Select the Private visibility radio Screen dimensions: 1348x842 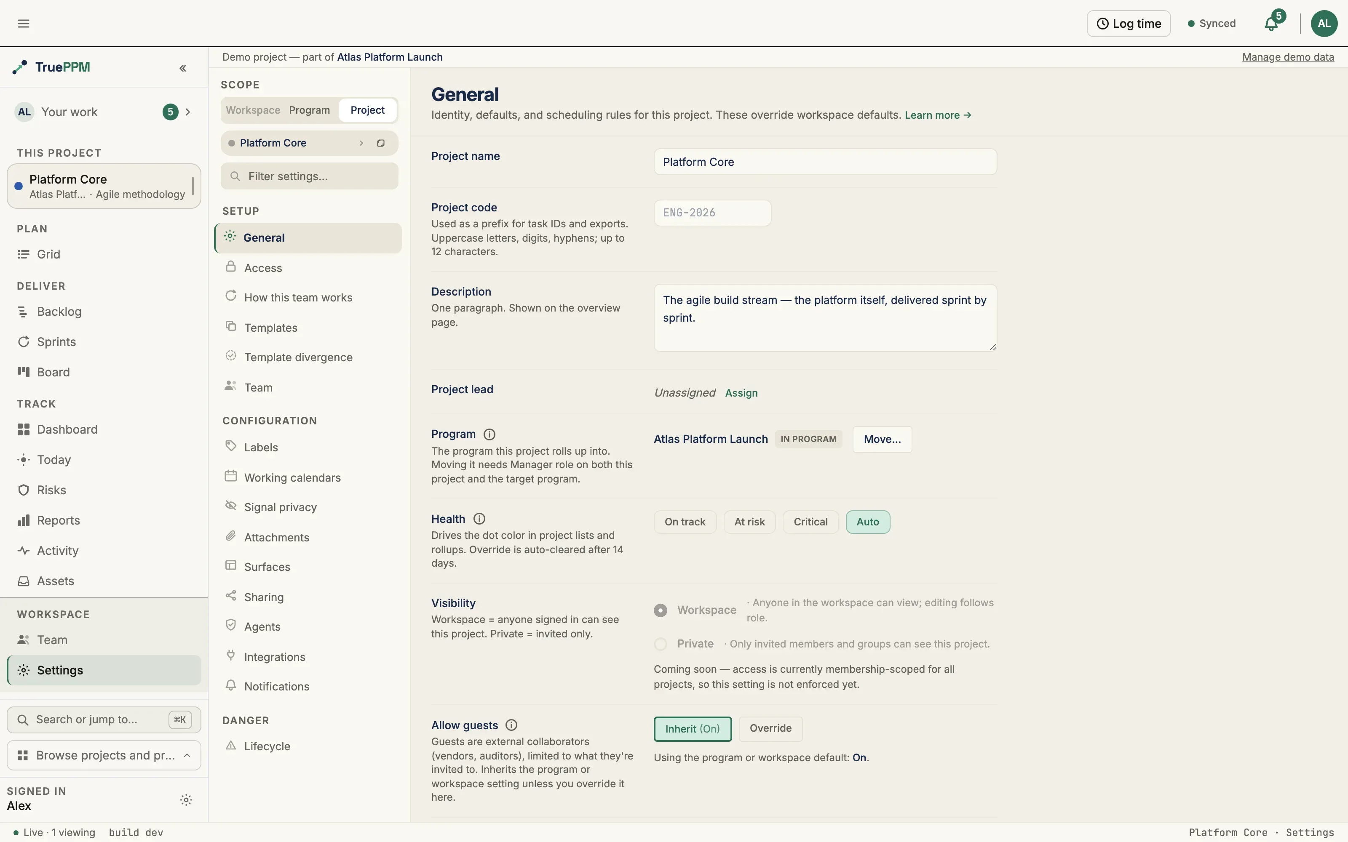click(660, 644)
